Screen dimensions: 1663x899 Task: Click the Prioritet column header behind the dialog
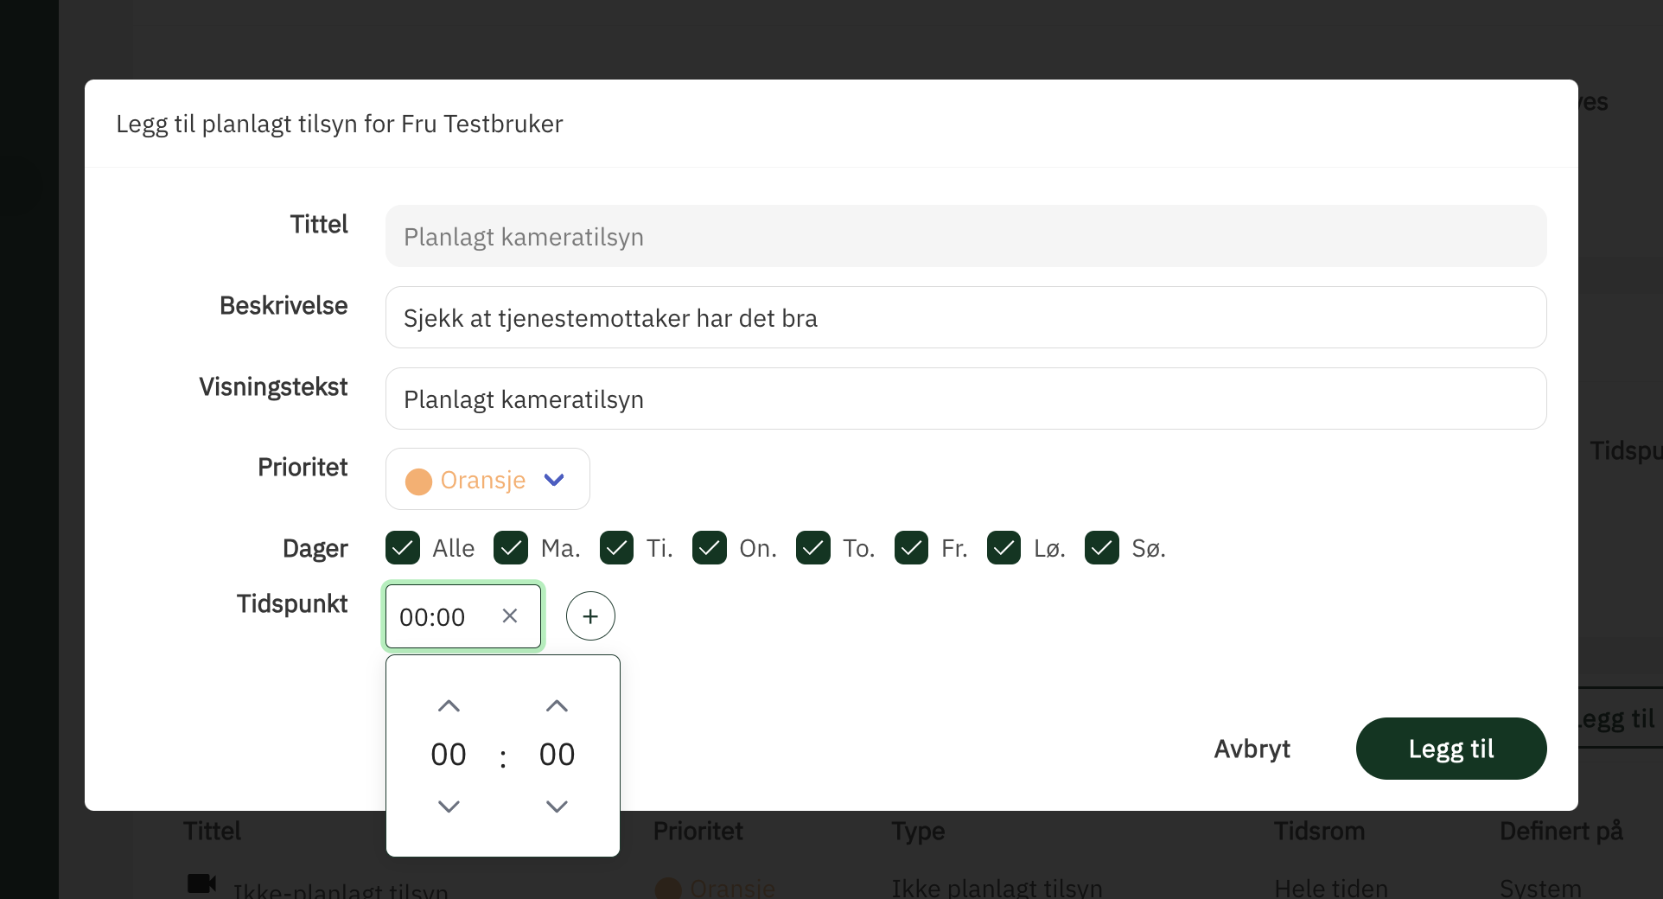pyautogui.click(x=698, y=831)
